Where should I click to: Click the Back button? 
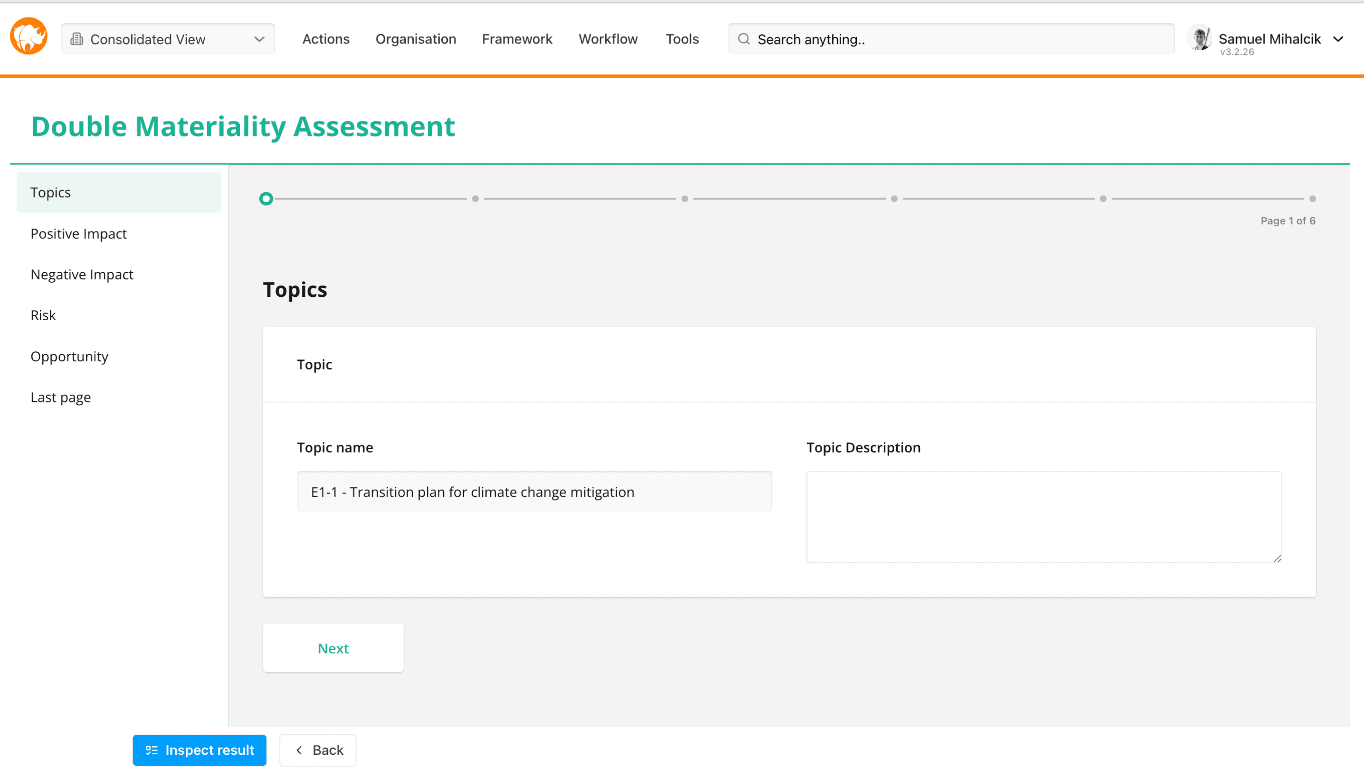click(x=318, y=750)
